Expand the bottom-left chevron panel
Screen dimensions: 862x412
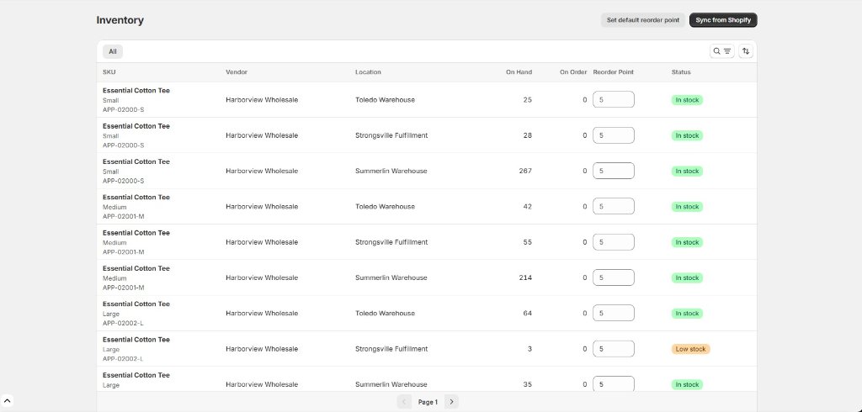8,400
